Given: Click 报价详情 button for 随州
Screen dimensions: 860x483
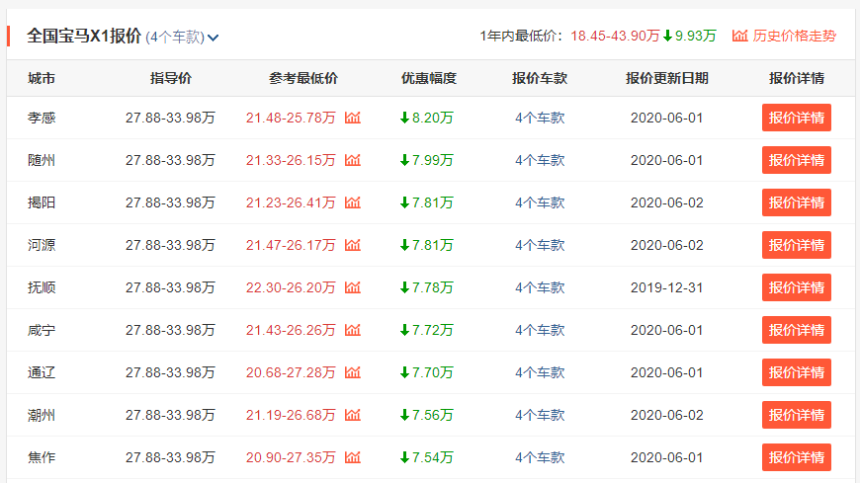Looking at the screenshot, I should [x=797, y=160].
